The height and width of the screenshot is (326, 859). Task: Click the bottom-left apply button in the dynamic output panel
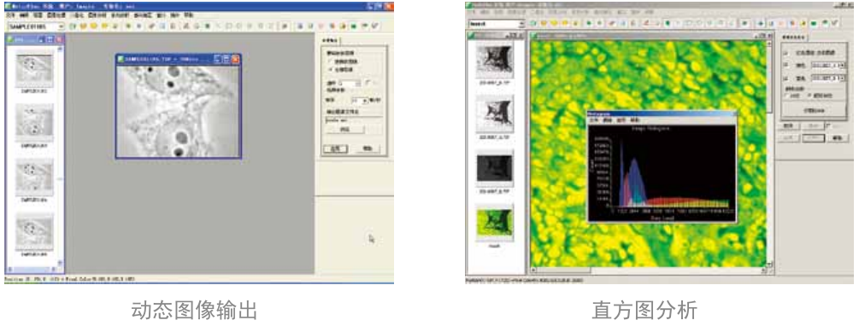[335, 148]
